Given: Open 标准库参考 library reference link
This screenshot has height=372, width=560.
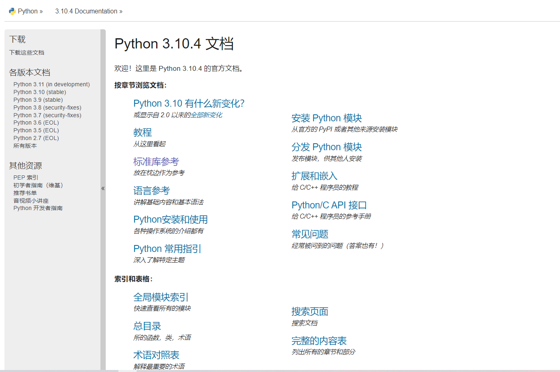Looking at the screenshot, I should 156,162.
